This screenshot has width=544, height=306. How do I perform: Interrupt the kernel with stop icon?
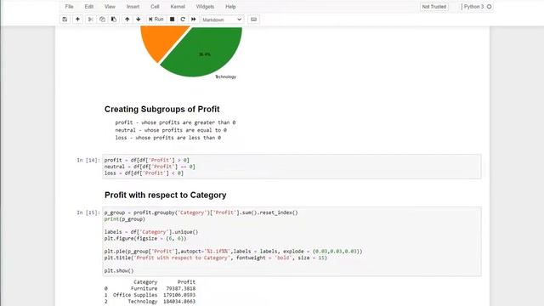(x=172, y=20)
